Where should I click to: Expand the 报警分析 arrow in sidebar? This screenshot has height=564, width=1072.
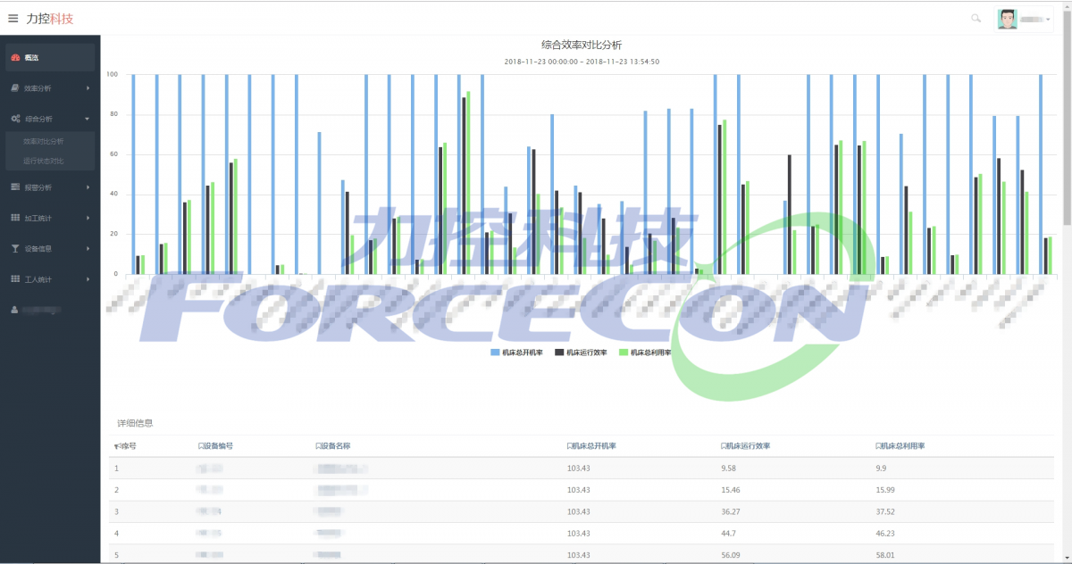click(x=88, y=187)
